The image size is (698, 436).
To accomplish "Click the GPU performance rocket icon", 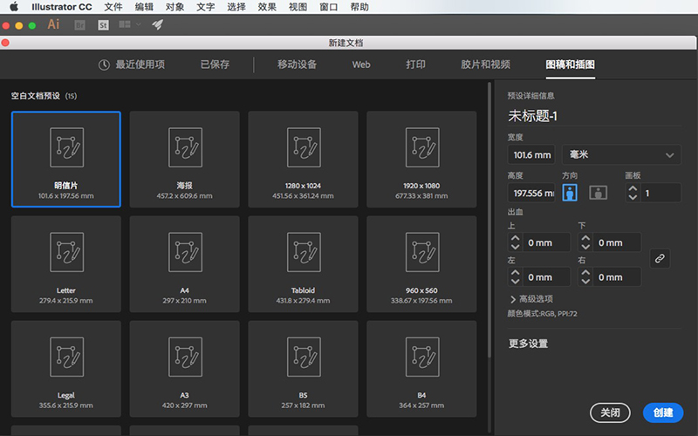I will click(x=157, y=24).
